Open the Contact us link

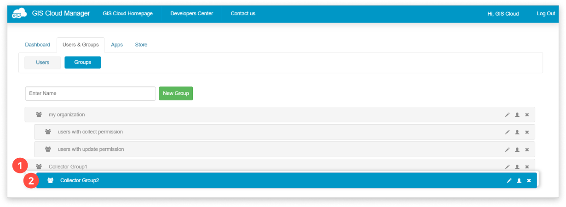click(243, 14)
